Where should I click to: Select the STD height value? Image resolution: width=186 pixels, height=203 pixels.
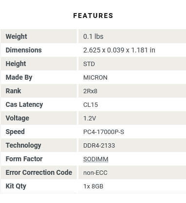tap(89, 64)
